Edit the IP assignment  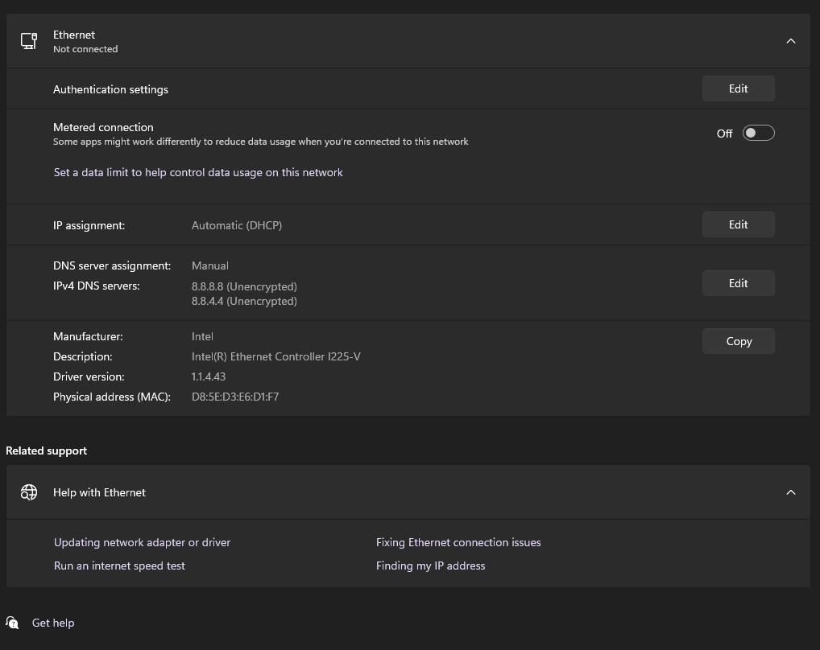[x=738, y=224]
